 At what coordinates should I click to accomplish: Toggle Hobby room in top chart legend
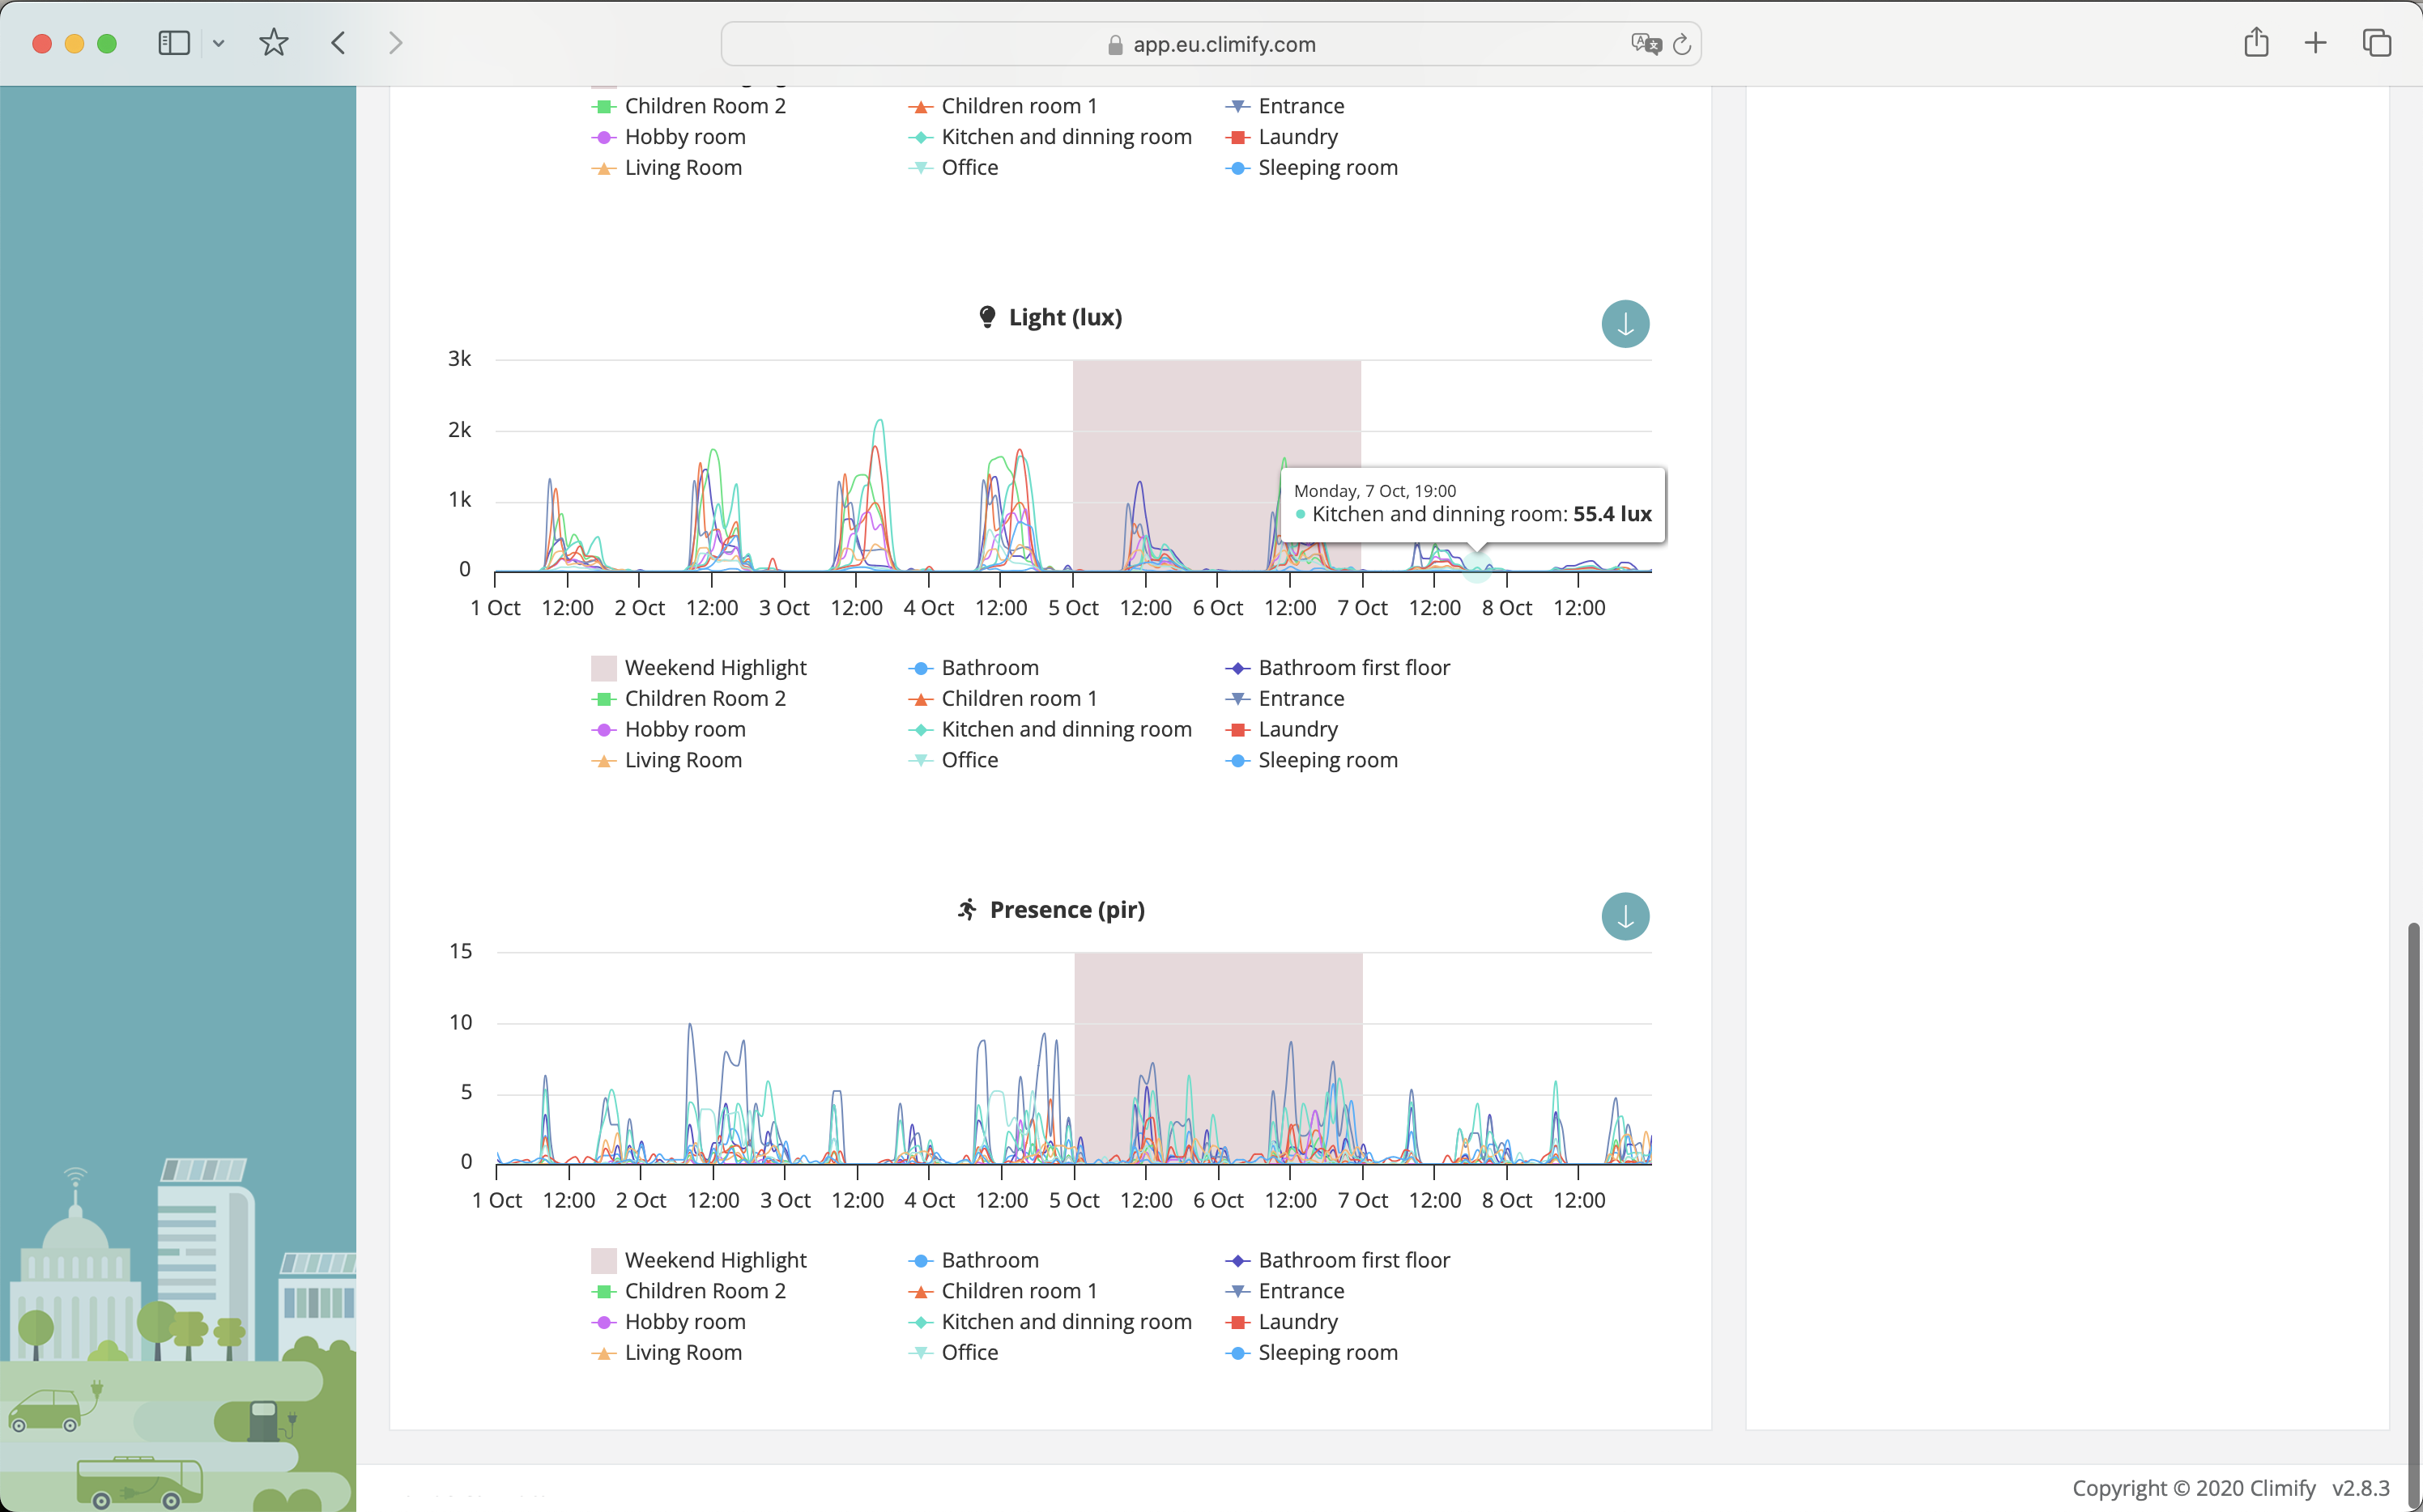[668, 138]
